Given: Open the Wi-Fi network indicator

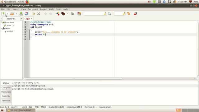Looking at the screenshot, I should (x=154, y=2).
